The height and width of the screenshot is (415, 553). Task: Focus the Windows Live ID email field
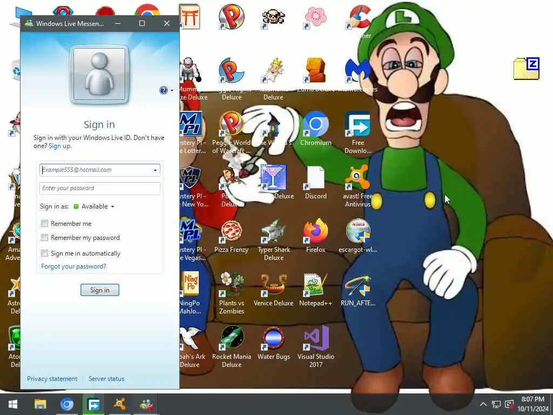click(x=100, y=170)
